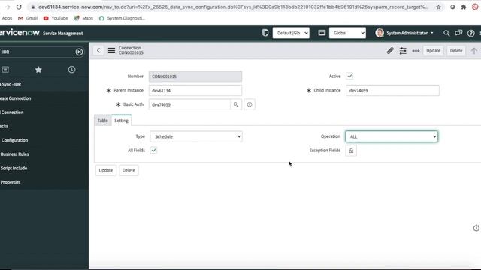
Task: Open the Gmail bookmark
Action: pyautogui.click(x=28, y=18)
